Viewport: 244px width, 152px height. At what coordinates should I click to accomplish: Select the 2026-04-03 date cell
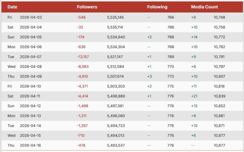[30, 17]
